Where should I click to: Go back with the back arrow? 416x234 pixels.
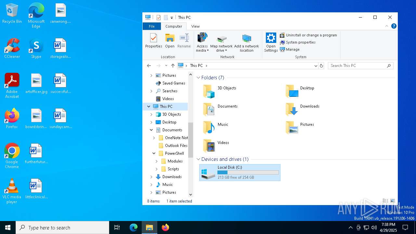[x=149, y=66]
